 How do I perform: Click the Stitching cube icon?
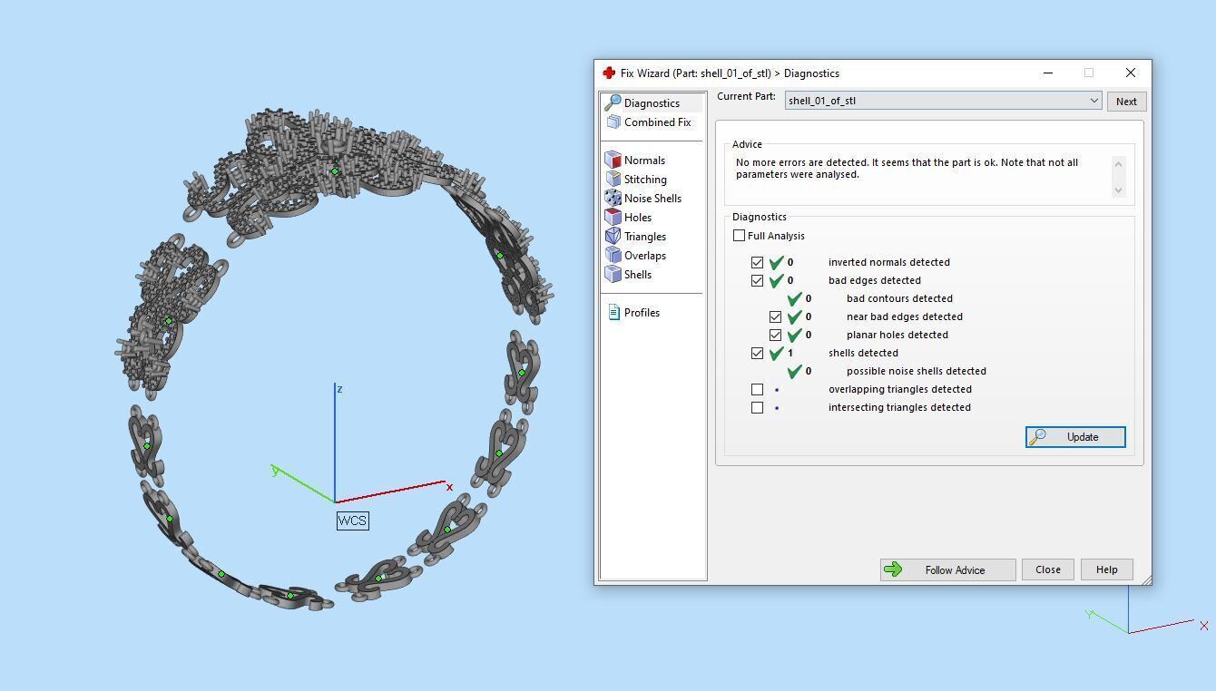613,179
